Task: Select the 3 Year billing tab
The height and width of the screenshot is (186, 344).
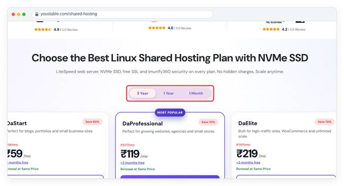Action: click(143, 93)
